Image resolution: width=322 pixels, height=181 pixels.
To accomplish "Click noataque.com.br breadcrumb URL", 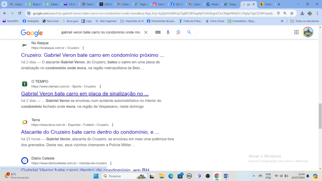I will point(55,48).
